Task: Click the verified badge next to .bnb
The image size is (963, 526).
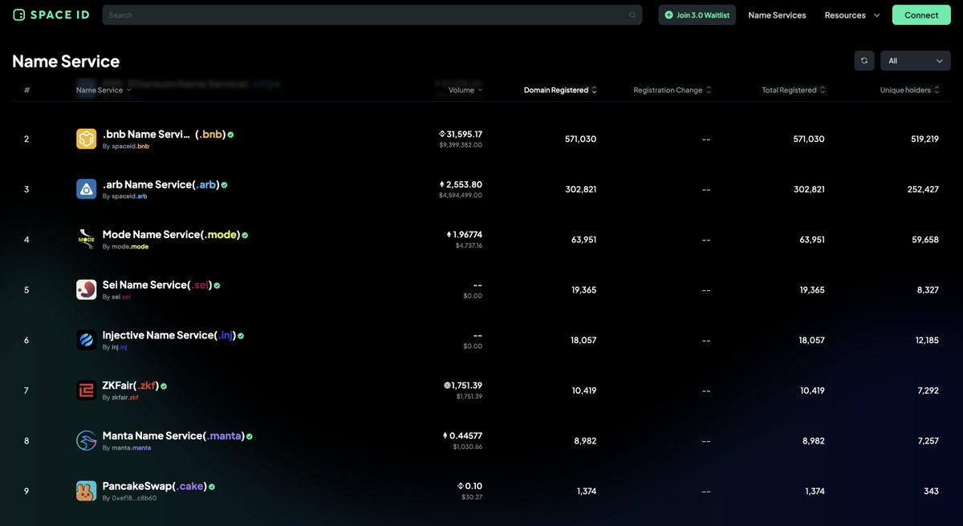Action: 231,135
